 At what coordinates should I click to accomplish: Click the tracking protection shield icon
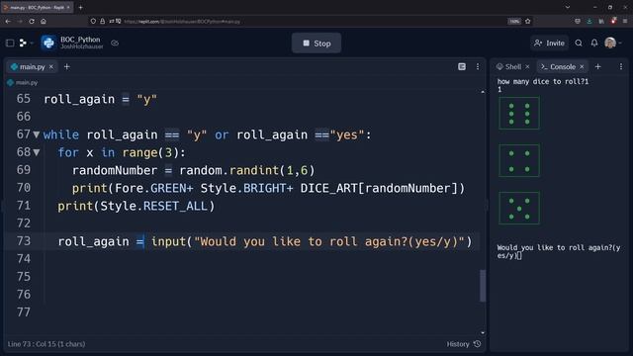tap(93, 22)
